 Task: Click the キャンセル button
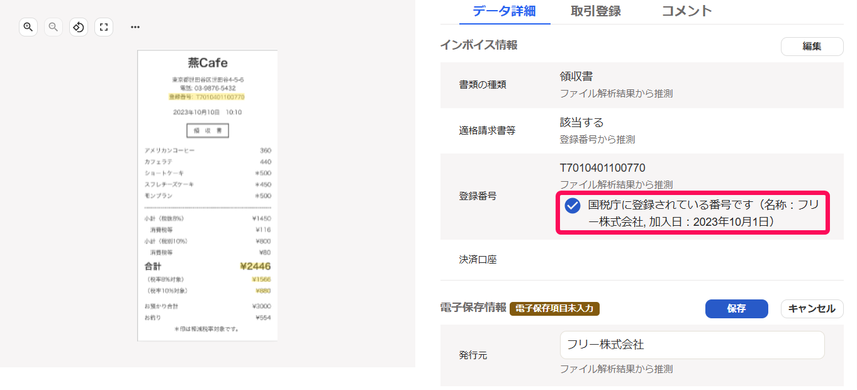[812, 309]
